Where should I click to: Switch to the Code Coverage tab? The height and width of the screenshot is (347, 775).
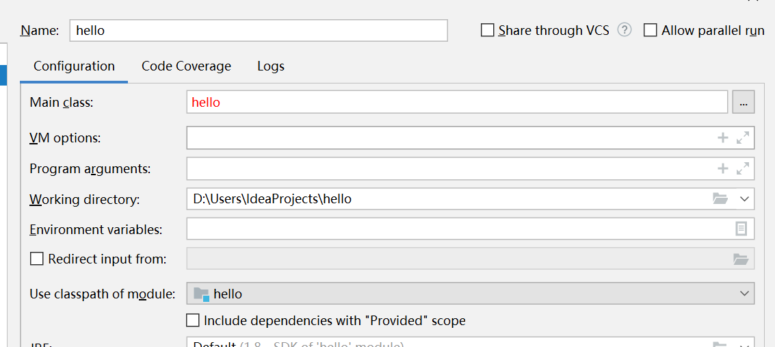point(186,66)
